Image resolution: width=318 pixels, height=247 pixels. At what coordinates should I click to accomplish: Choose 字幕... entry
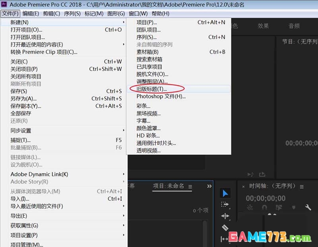coord(178,121)
